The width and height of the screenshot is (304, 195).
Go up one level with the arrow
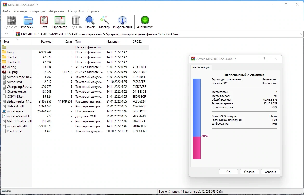6,34
